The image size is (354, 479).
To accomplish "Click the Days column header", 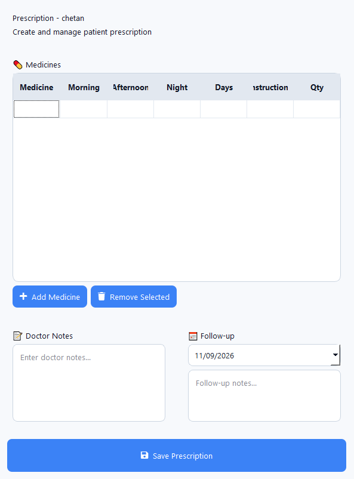I will [224, 87].
